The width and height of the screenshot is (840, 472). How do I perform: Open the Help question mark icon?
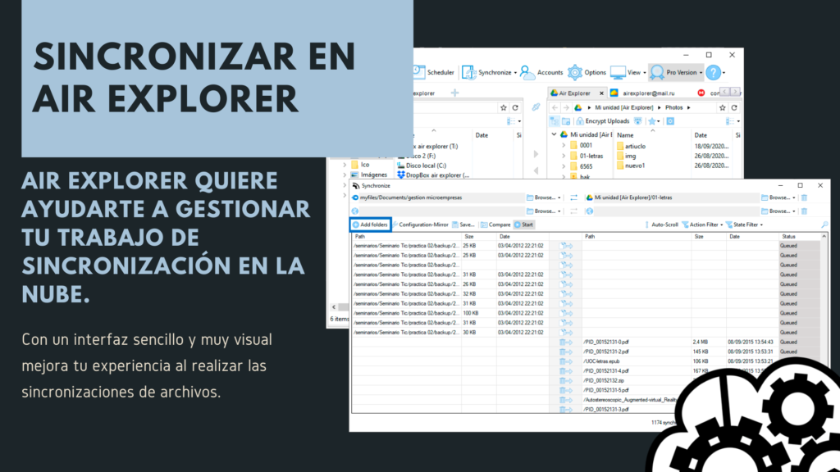tap(713, 72)
